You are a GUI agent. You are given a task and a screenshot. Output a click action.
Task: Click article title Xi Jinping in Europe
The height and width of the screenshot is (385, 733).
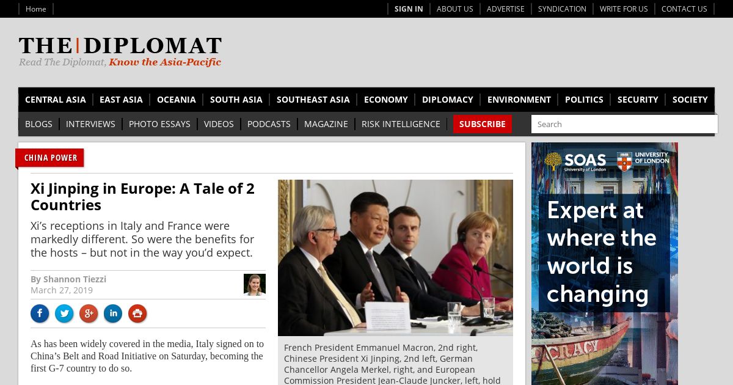(x=142, y=196)
